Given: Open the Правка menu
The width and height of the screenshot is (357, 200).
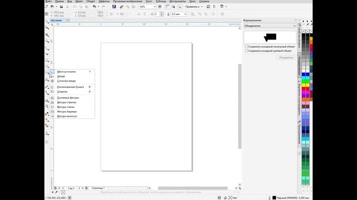Looking at the screenshot, I should (x=60, y=1).
